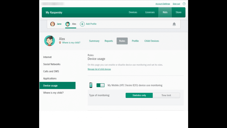The height and width of the screenshot is (128, 227).
Task: Open help via the question mark icon
Action: [184, 4]
